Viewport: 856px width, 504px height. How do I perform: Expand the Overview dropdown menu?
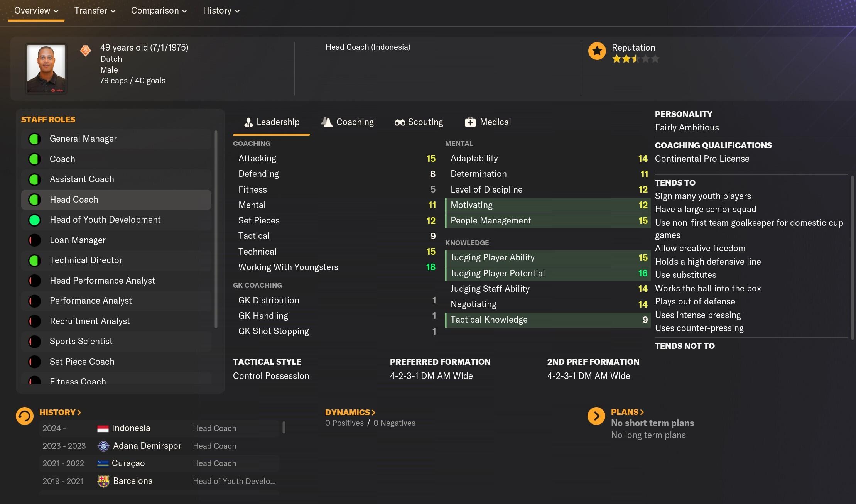[x=36, y=11]
